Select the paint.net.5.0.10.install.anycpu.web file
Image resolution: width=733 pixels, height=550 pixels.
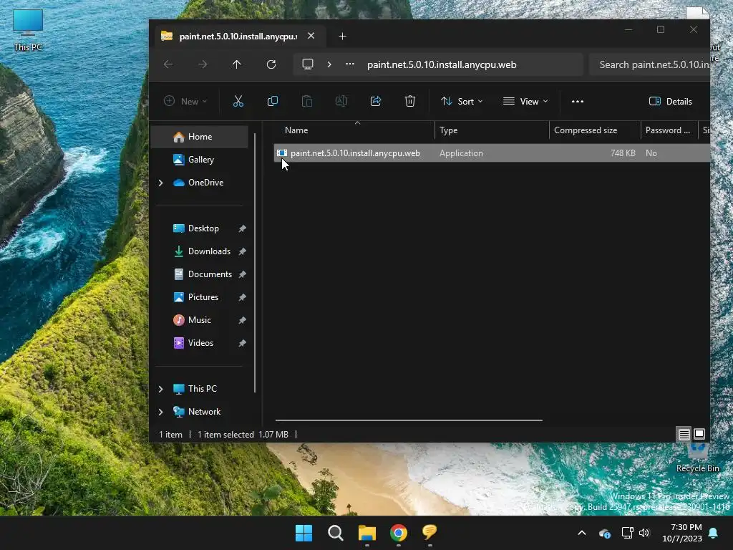pos(492,153)
